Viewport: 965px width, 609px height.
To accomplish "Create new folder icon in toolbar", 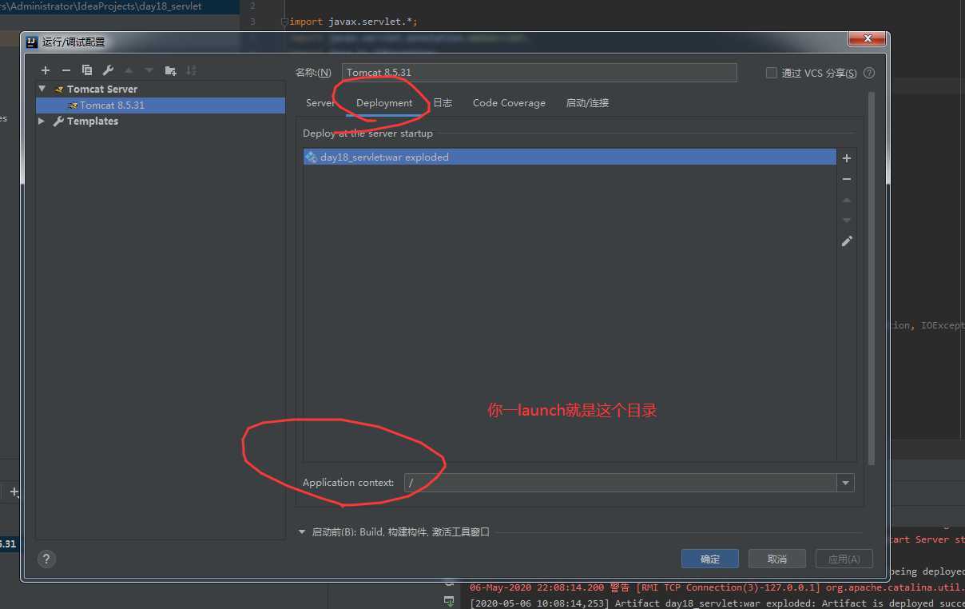I will pos(170,70).
